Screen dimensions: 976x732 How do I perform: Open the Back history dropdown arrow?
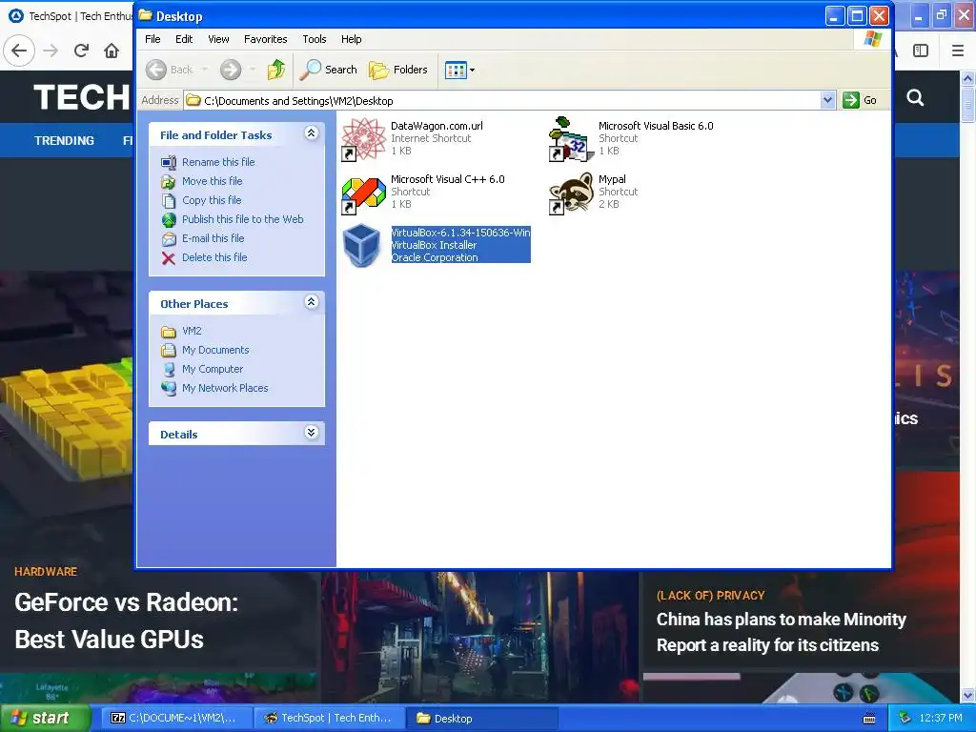click(204, 70)
